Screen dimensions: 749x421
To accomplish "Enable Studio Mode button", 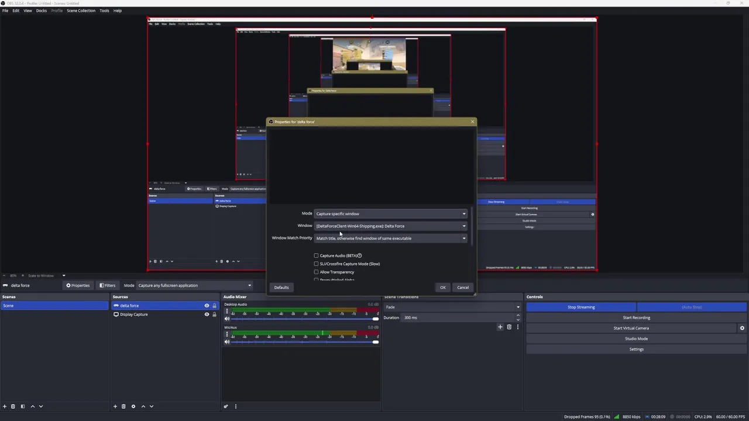I will pyautogui.click(x=637, y=339).
